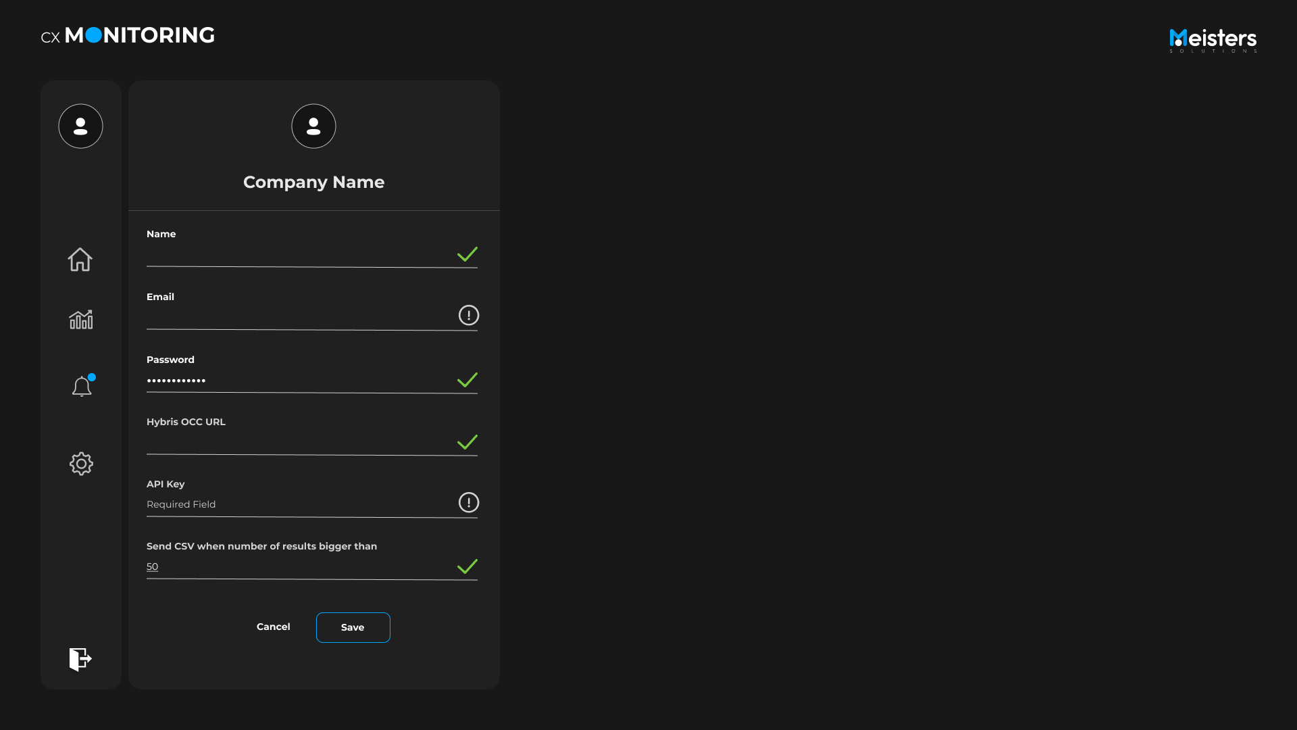
Task: Click the Hybris OCC URL input
Action: click(297, 443)
